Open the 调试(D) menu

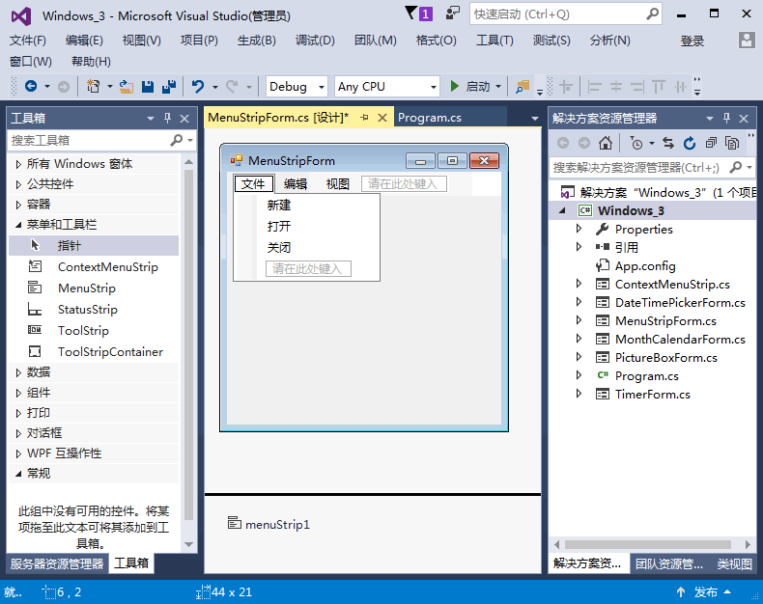[x=315, y=41]
